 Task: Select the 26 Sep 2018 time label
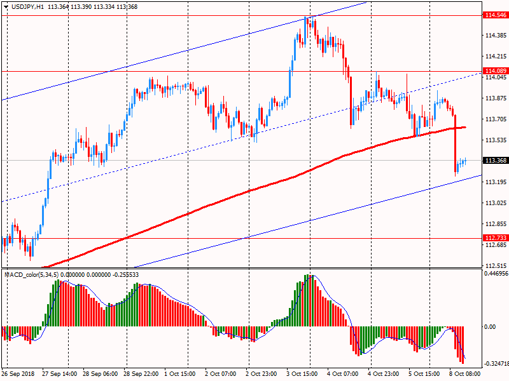(x=18, y=374)
